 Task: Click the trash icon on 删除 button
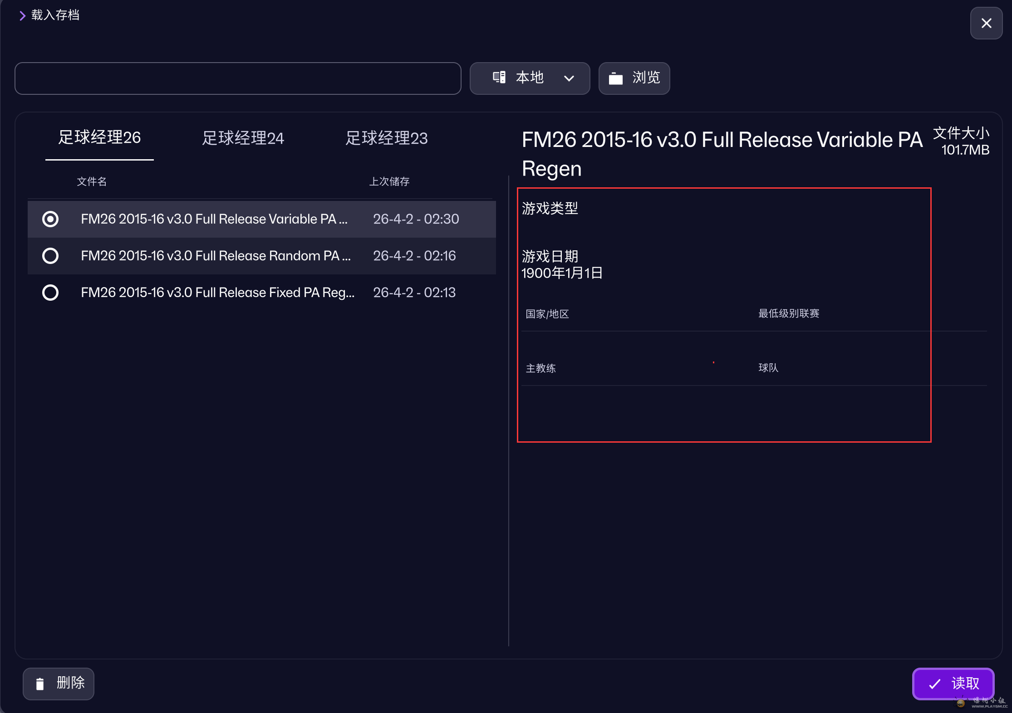(40, 684)
